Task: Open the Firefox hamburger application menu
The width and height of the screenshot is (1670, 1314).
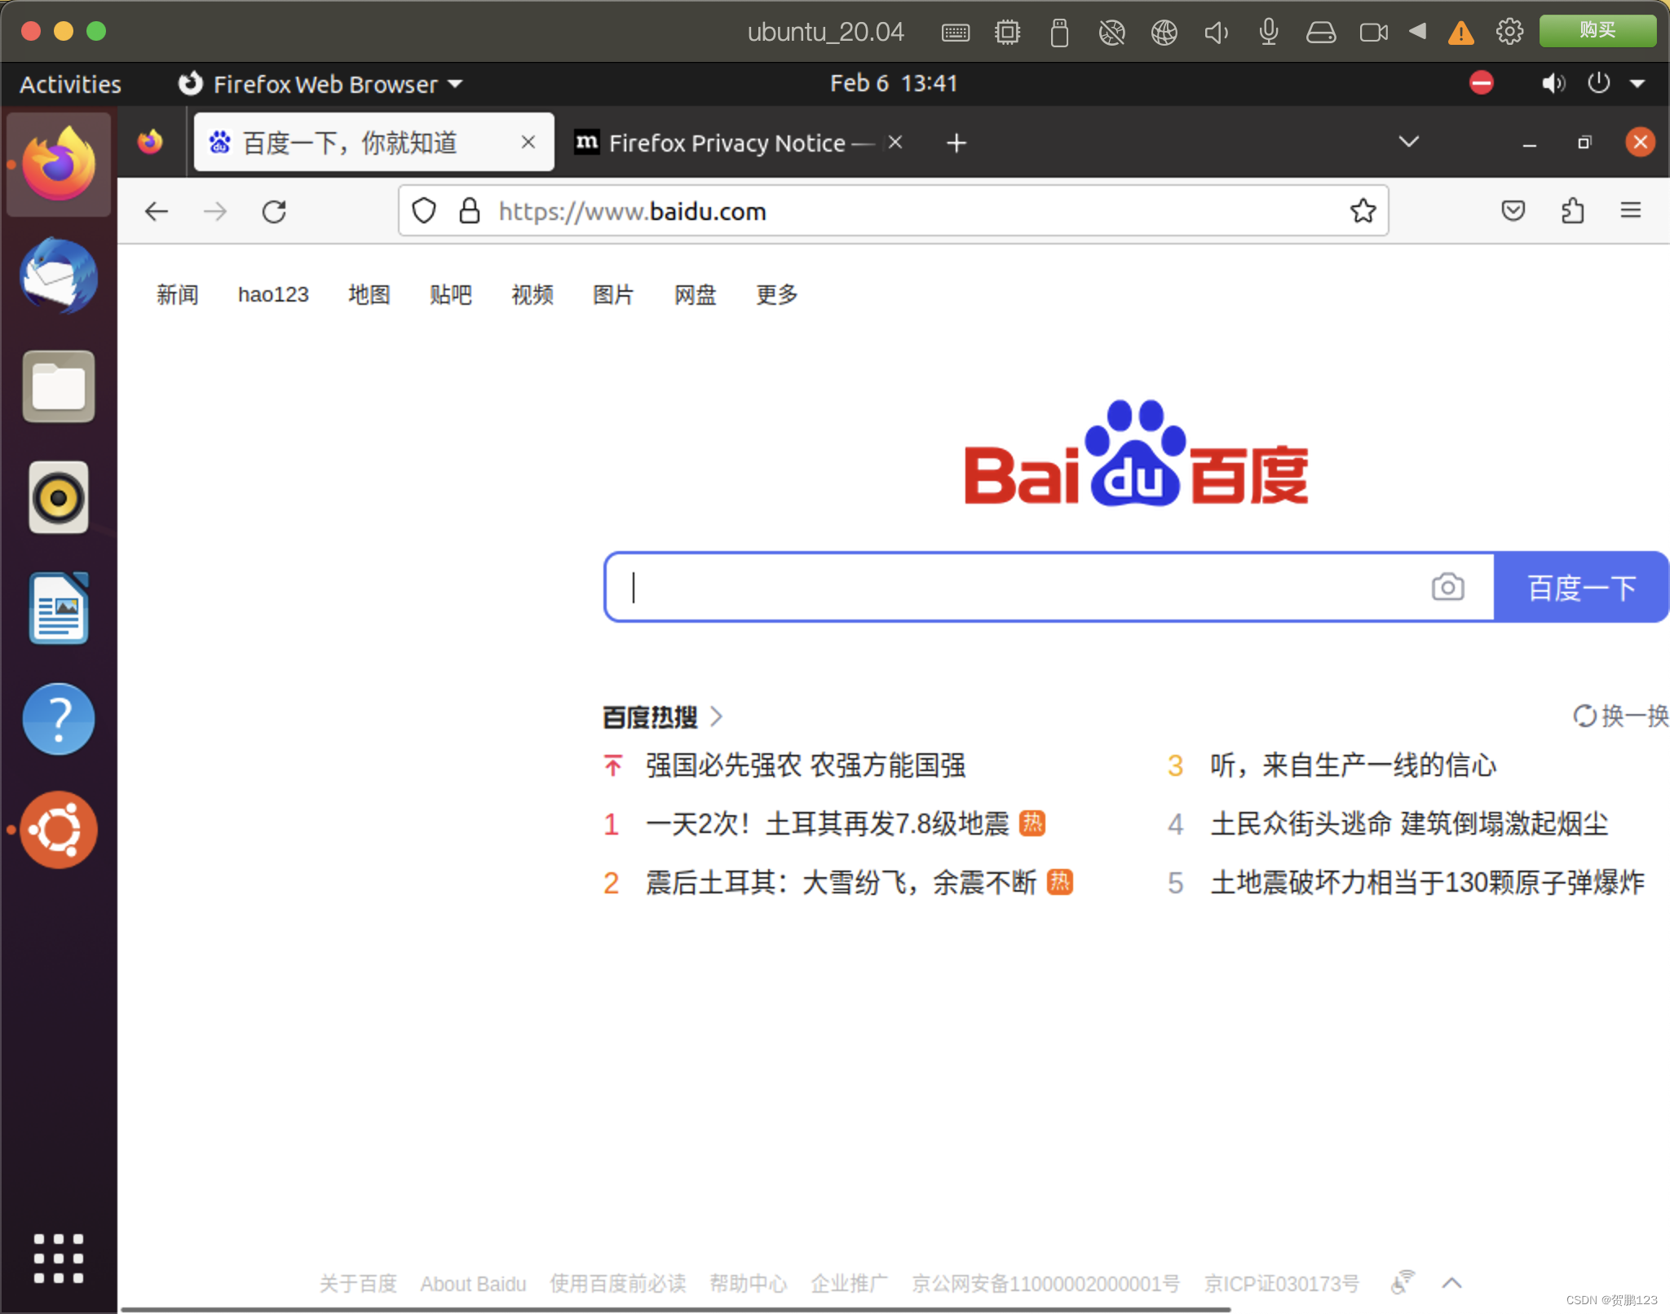Action: point(1630,211)
